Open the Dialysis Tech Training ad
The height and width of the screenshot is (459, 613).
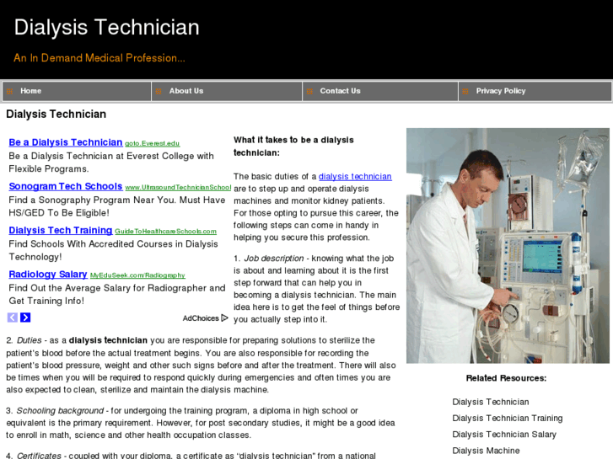point(61,231)
